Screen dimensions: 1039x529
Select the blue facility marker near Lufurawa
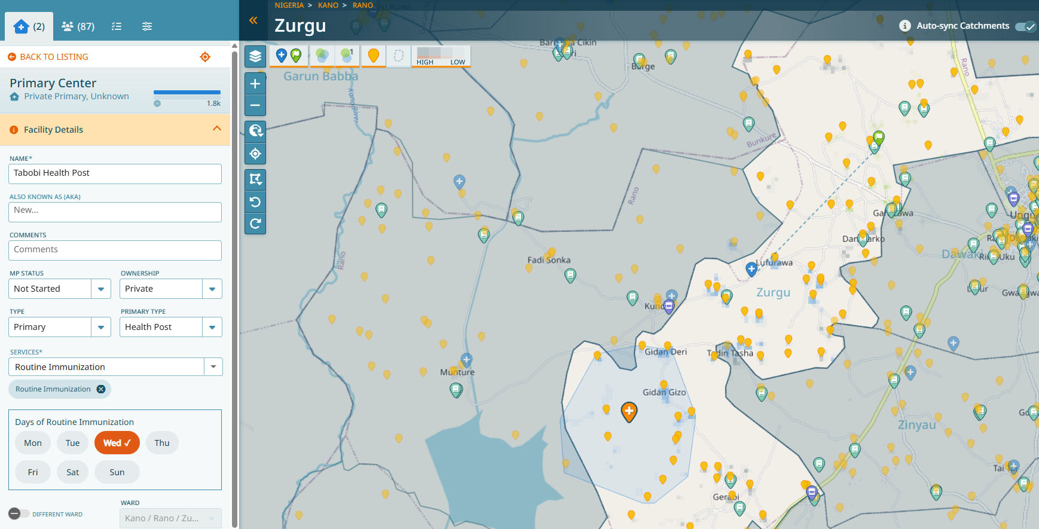[x=751, y=270]
